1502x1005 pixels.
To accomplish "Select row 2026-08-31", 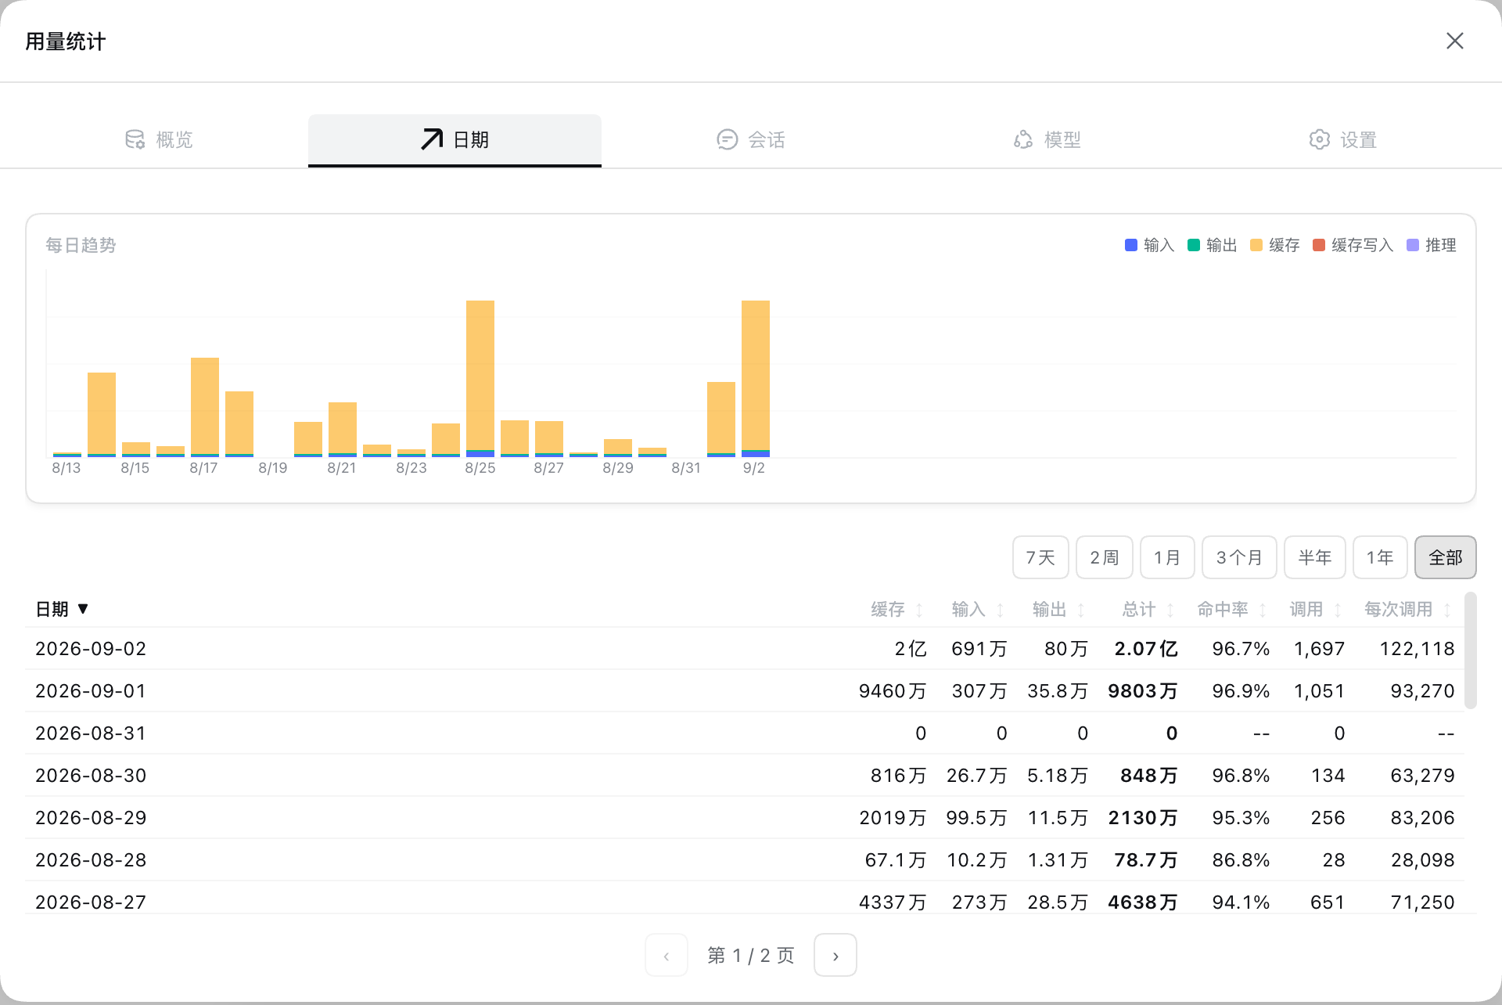I will (x=745, y=733).
